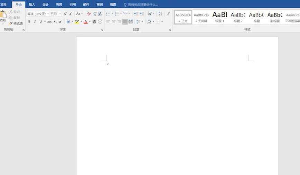Apply strikethrough with the abc icon
This screenshot has height=175, width=300.
point(49,22)
